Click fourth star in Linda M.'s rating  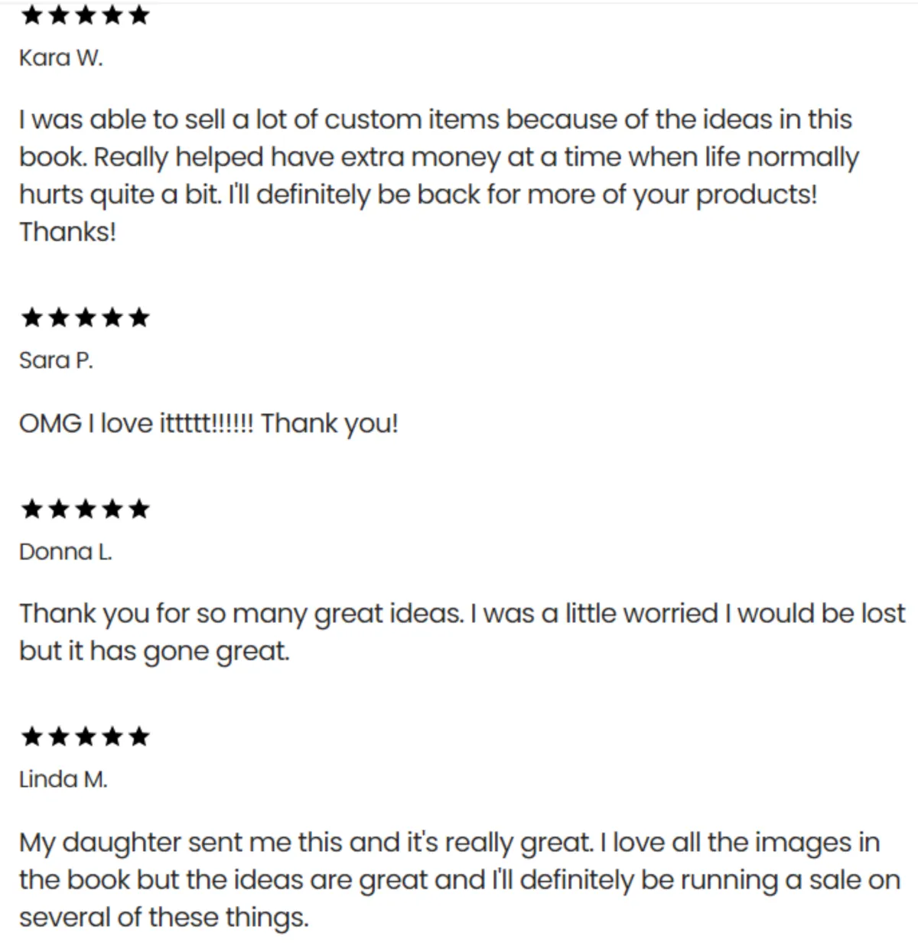point(112,736)
